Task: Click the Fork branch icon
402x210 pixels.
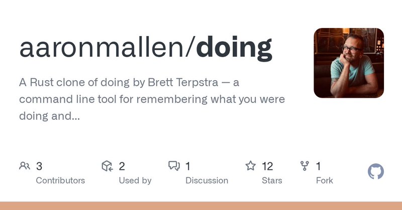Action: click(305, 166)
